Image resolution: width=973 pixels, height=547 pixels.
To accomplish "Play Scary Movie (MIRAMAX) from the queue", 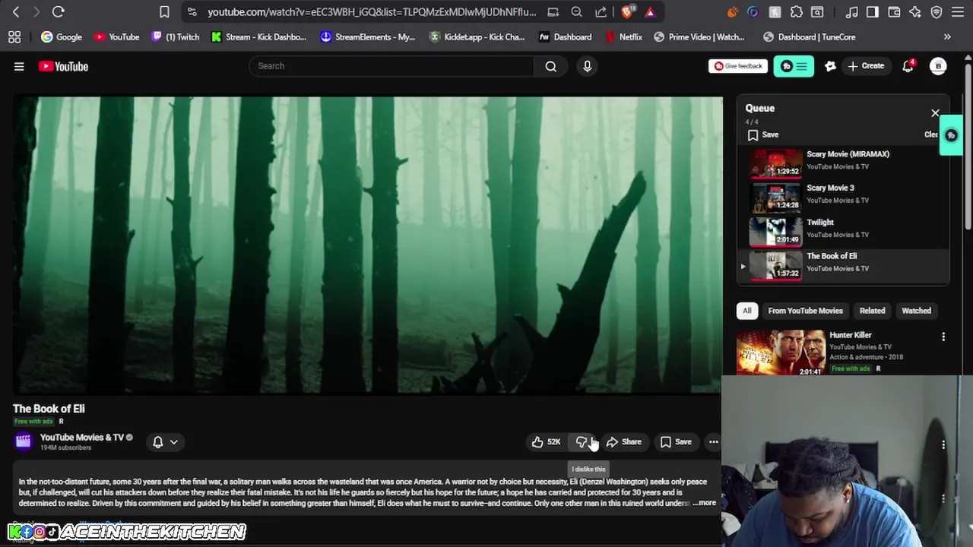I will pos(844,162).
